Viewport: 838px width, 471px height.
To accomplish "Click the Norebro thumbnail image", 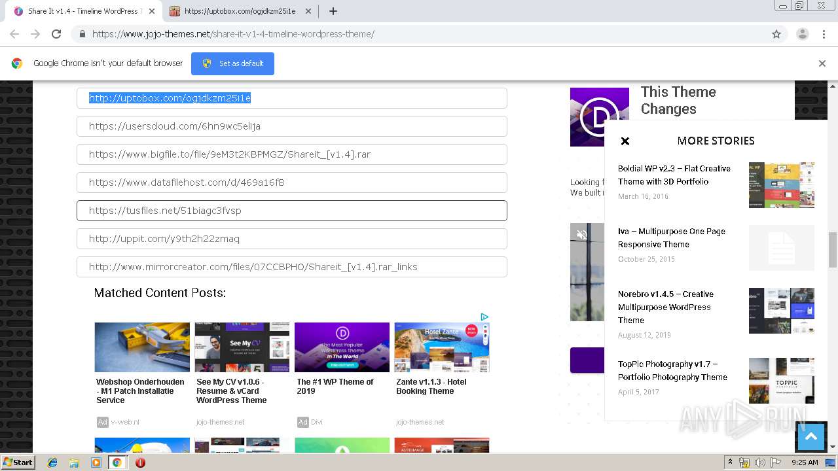I will coord(782,311).
